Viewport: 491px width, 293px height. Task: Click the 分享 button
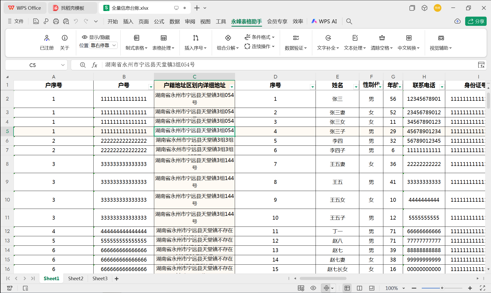pos(476,21)
